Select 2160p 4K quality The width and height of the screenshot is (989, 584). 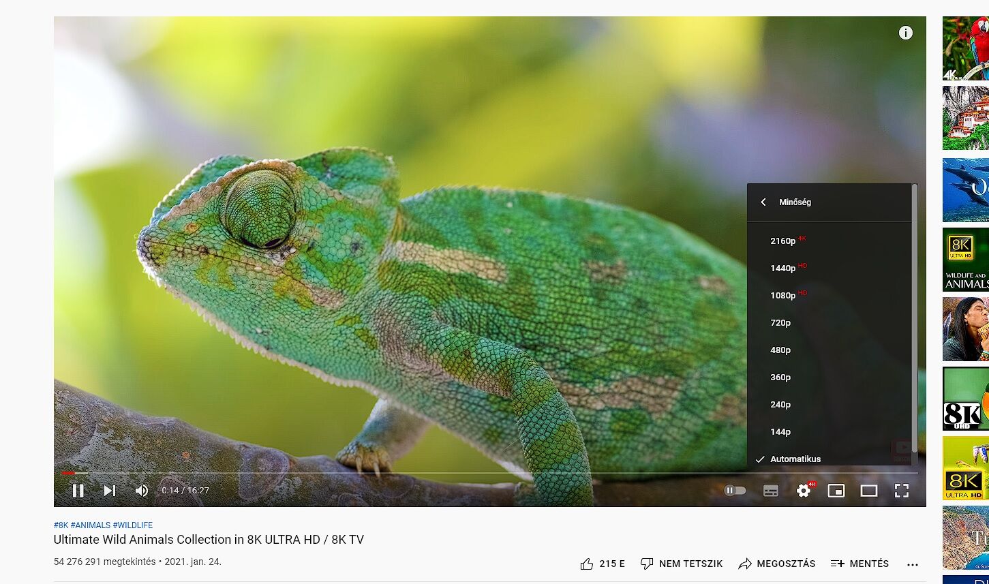tap(829, 241)
